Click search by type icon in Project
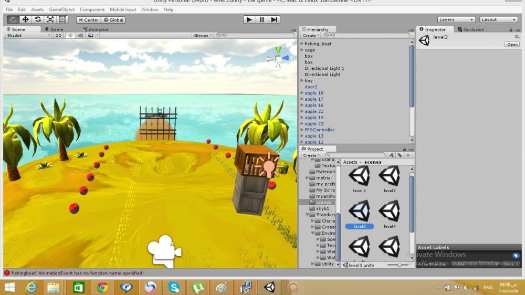This screenshot has height=295, width=525. [x=392, y=155]
